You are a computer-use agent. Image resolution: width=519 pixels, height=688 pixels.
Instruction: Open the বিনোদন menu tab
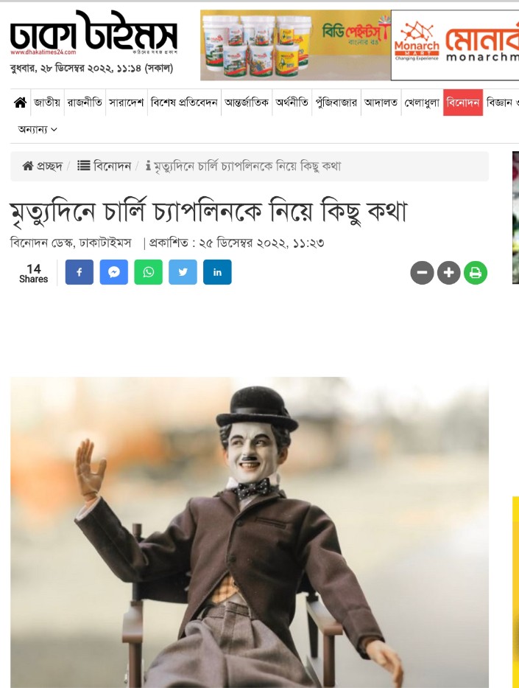pos(463,102)
